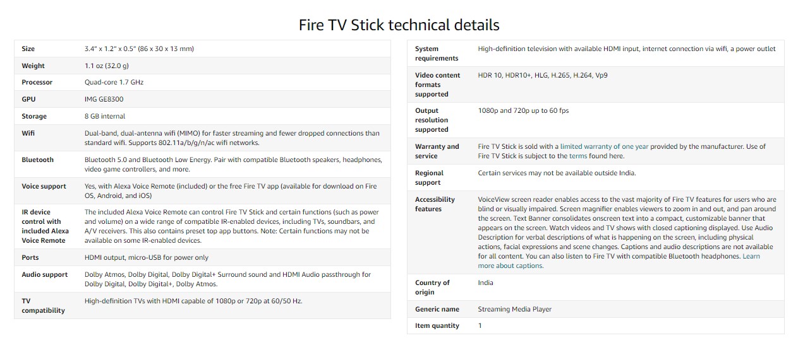The width and height of the screenshot is (810, 338).
Task: Open the limited warranty of one year link
Action: (x=604, y=146)
